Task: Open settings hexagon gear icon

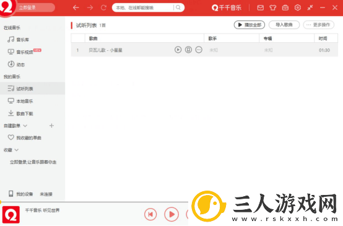Action: (x=298, y=8)
